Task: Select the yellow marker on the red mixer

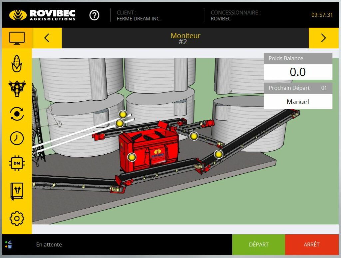Action: pos(132,157)
